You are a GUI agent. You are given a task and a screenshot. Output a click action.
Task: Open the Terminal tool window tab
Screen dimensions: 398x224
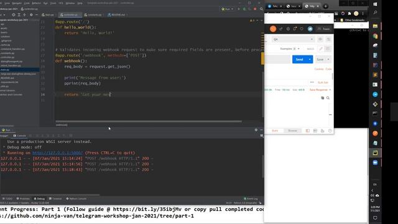55,198
